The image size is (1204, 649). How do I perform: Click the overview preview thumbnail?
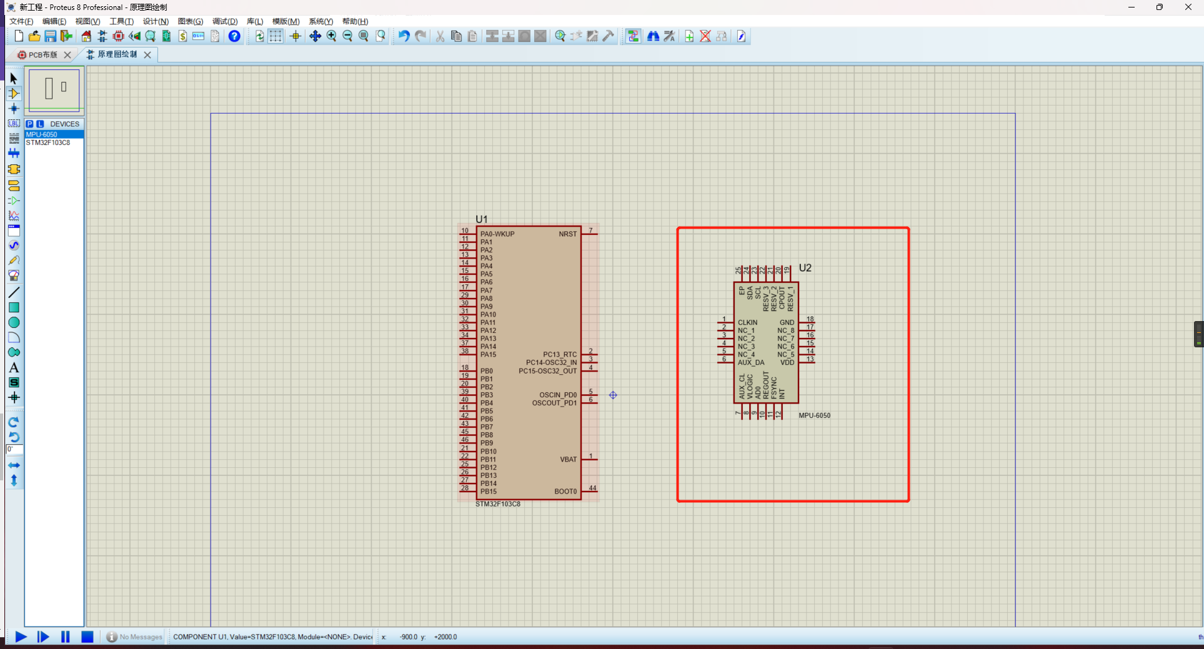click(54, 91)
